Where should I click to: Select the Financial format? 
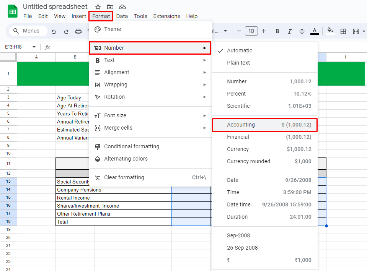pyautogui.click(x=265, y=137)
